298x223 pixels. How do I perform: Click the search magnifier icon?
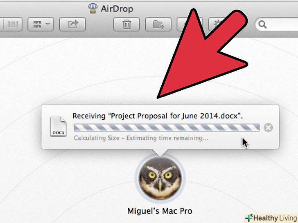263,25
